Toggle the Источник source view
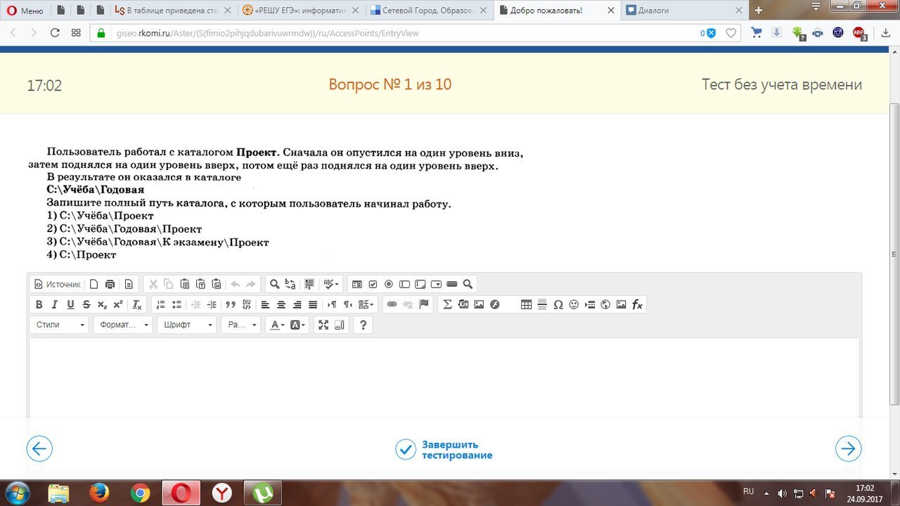Viewport: 900px width, 506px height. point(57,284)
